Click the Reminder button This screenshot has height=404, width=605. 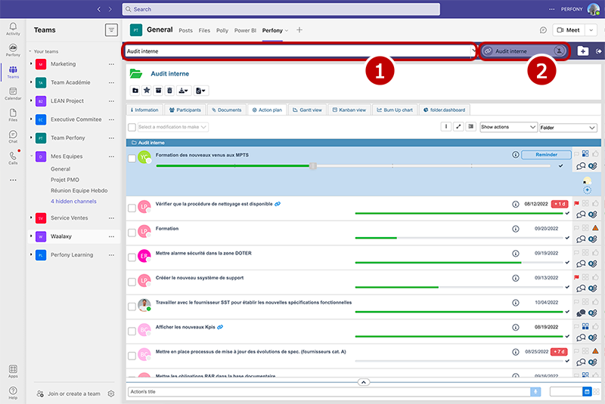pyautogui.click(x=546, y=155)
